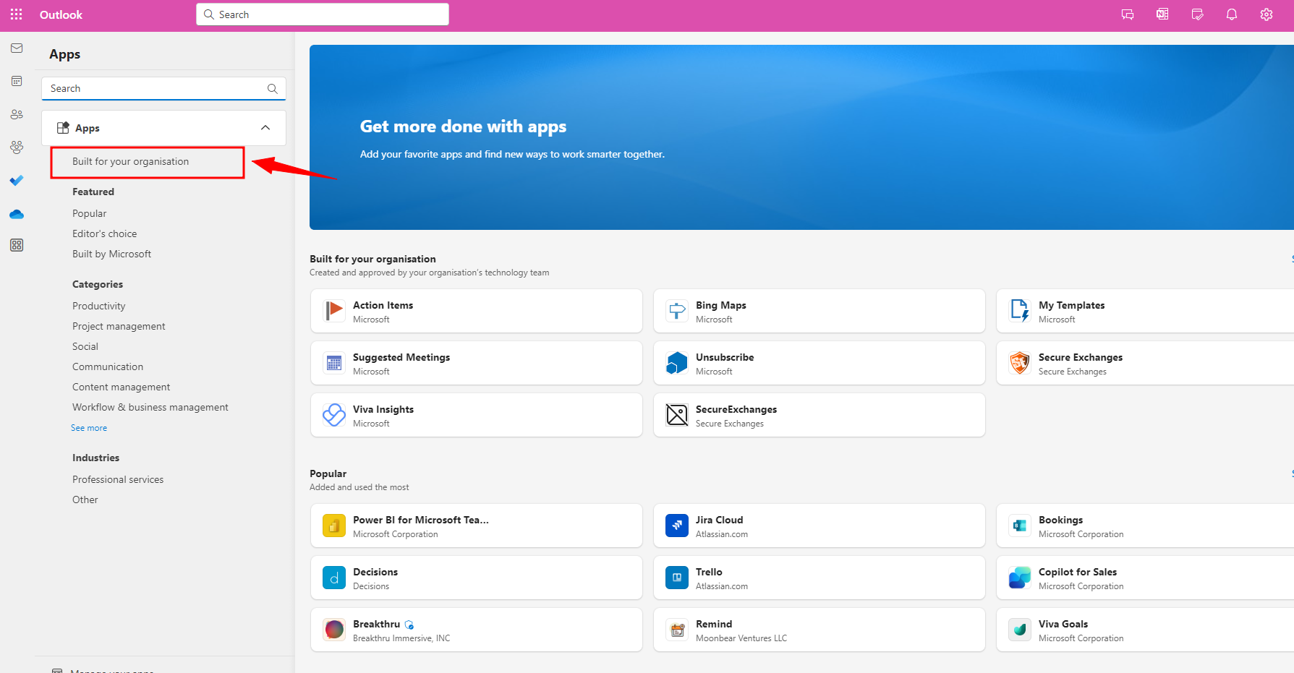Screen dimensions: 1294x673
Task: Open Calendar from the left rail
Action: [x=17, y=81]
